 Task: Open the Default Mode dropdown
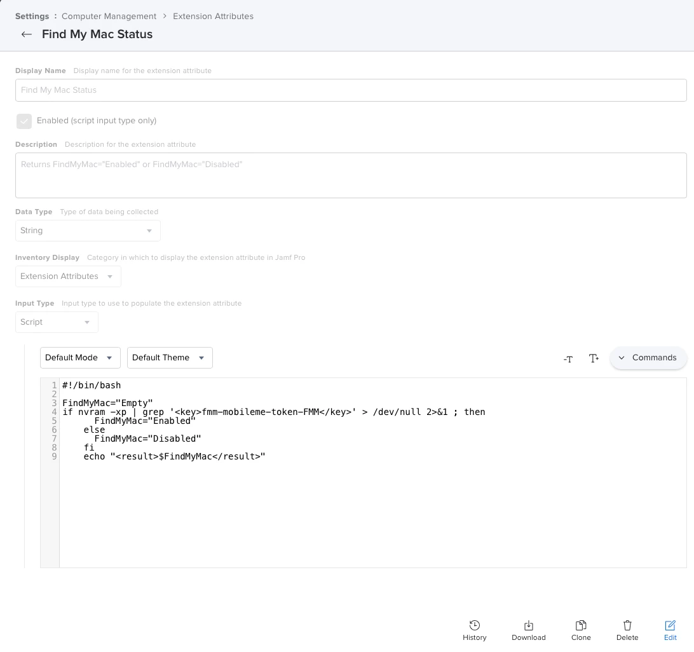pyautogui.click(x=80, y=358)
